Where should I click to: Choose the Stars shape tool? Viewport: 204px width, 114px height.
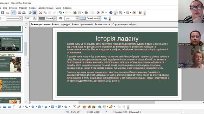pos(66,107)
